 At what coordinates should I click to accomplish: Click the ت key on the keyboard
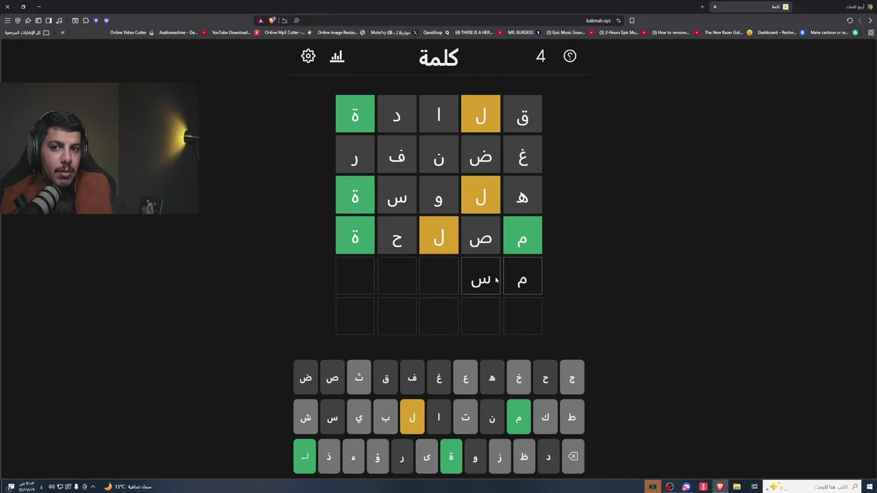point(465,417)
